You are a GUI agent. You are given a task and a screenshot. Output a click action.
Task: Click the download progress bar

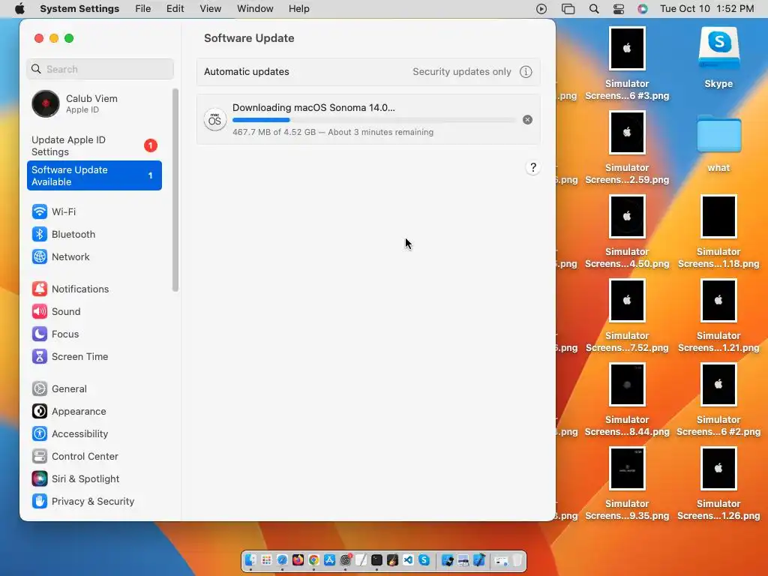(373, 120)
